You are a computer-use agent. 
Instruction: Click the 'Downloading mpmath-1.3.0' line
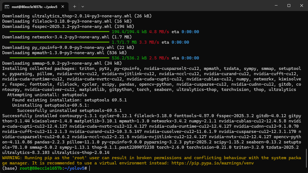click(64, 53)
